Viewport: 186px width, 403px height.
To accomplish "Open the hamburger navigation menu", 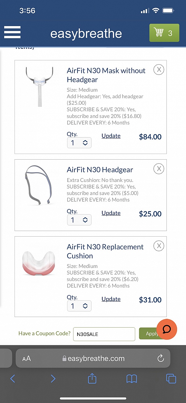I will pyautogui.click(x=12, y=32).
